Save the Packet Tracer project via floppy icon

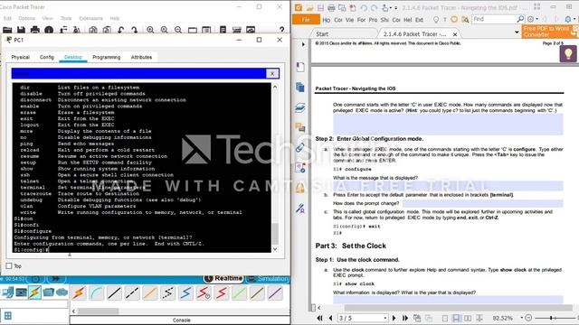[x=21, y=30]
